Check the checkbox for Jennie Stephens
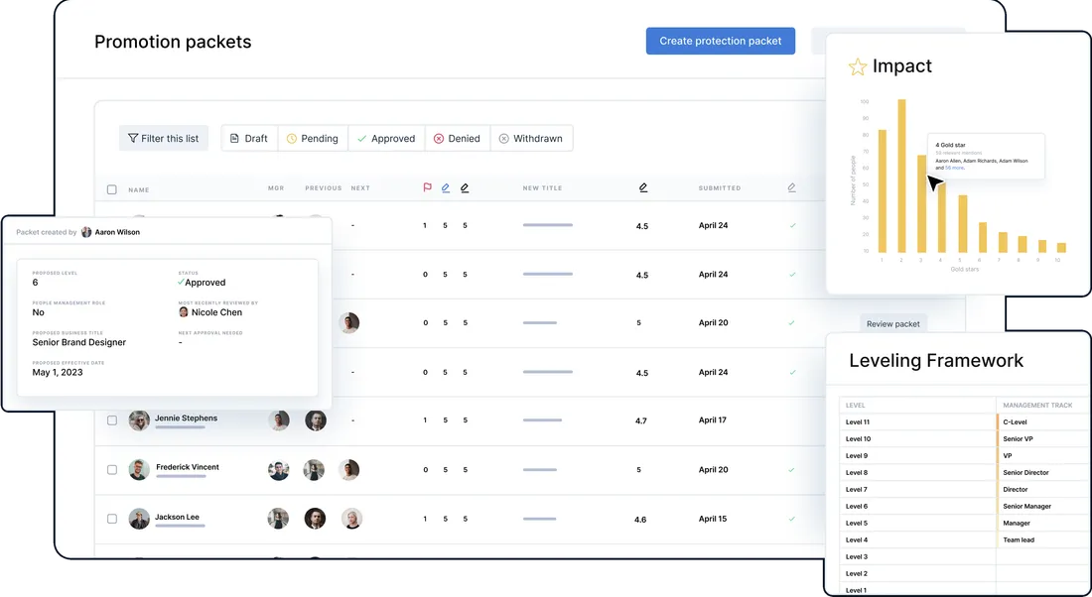This screenshot has height=597, width=1092. (111, 419)
